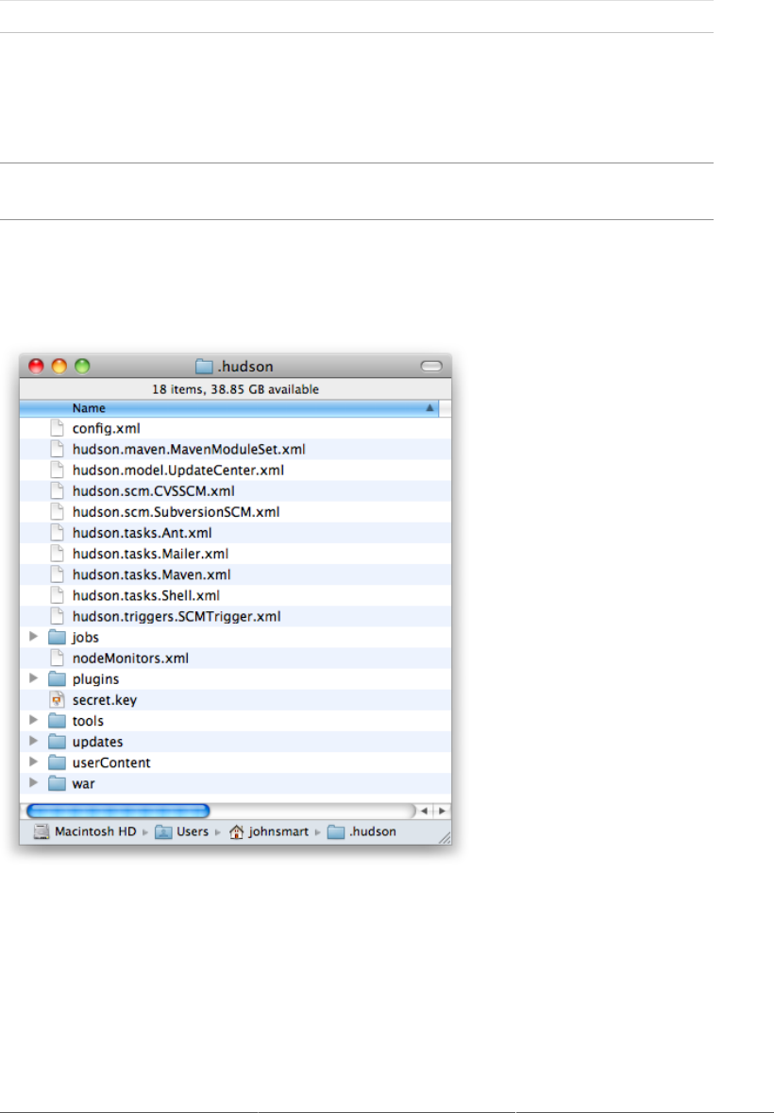Click the window resize grip corner
This screenshot has width=774, height=1113.
coord(445,838)
